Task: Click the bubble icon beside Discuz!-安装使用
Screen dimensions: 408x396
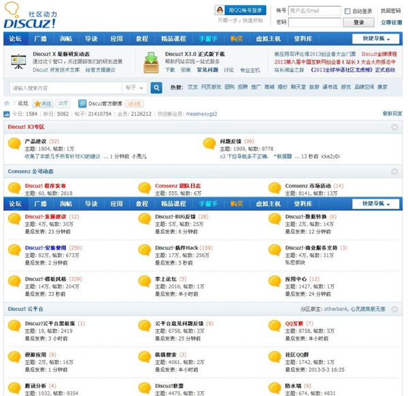Action: 14,250
